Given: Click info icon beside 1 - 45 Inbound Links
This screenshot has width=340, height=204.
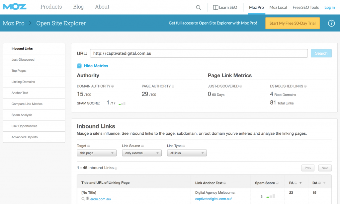Looking at the screenshot, I should tap(116, 168).
